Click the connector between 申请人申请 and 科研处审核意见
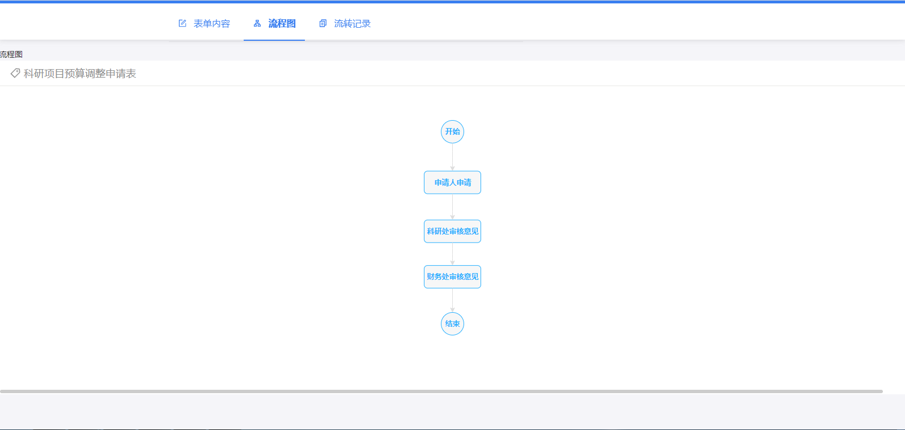This screenshot has height=430, width=905. 452,207
